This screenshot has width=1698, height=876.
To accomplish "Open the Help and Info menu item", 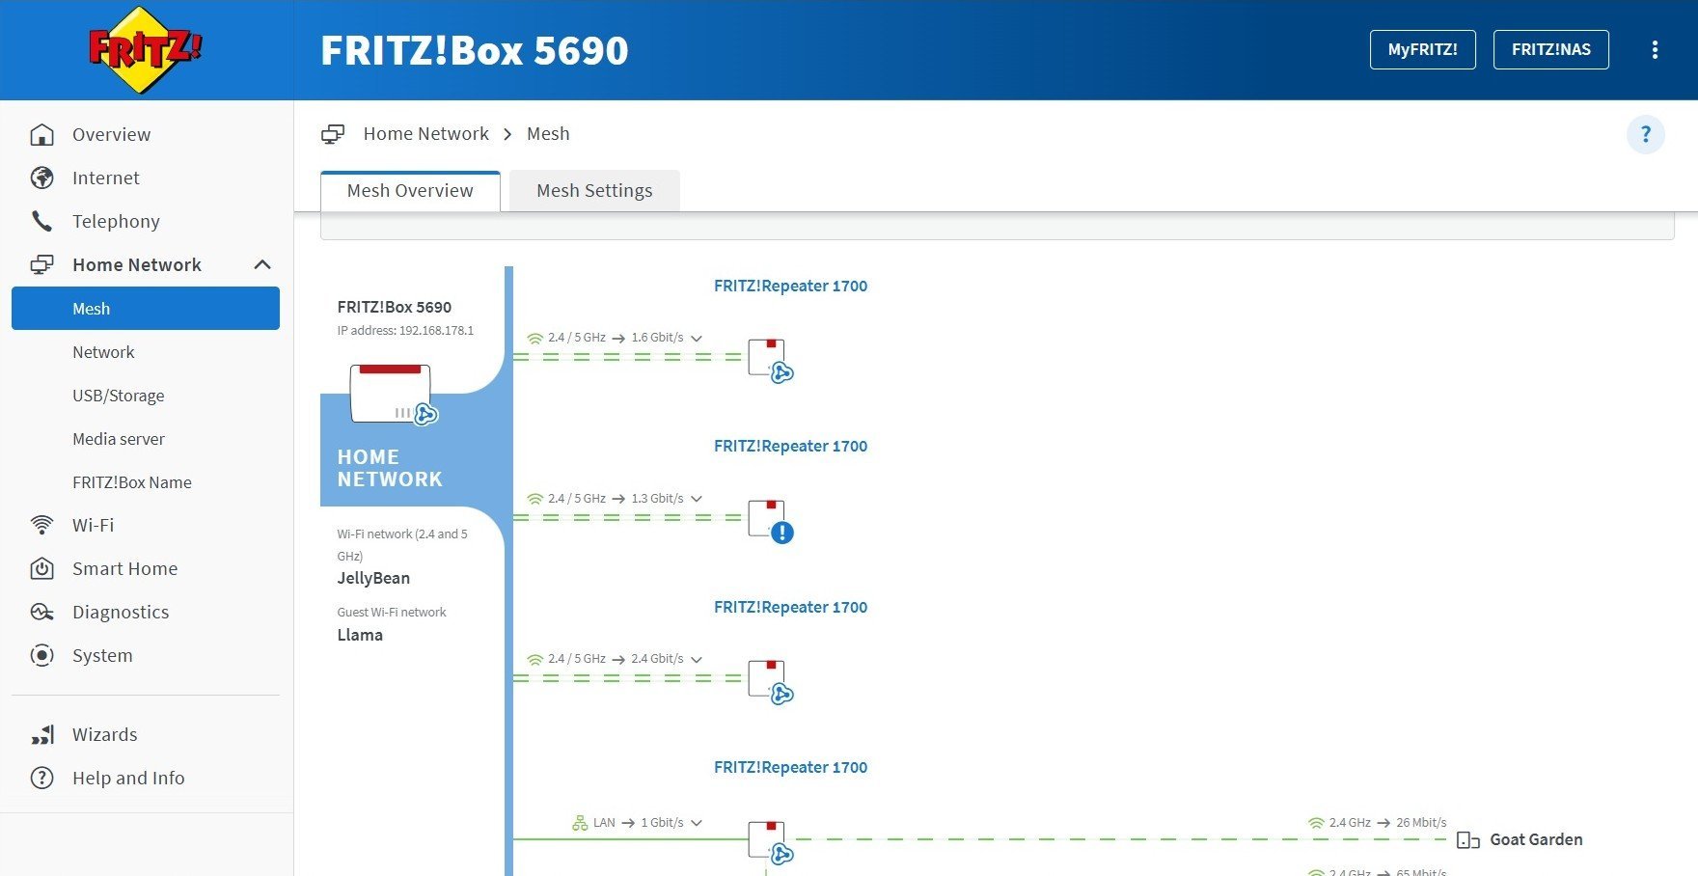I will click(x=128, y=778).
